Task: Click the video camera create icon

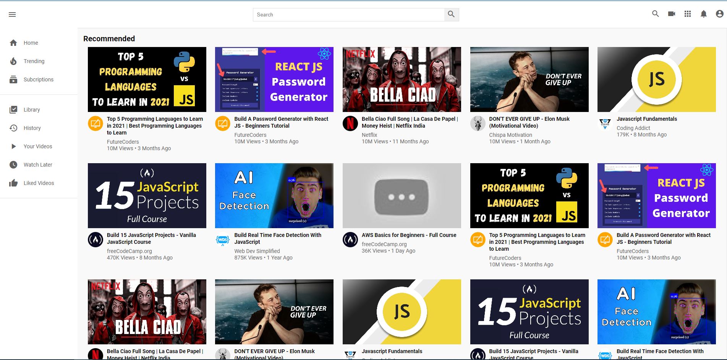Action: click(672, 14)
